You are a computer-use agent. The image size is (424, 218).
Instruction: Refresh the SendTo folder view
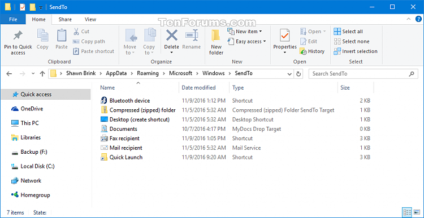[298, 74]
